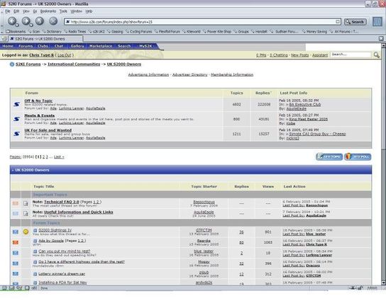The width and height of the screenshot is (386, 308).
Task: Click the Stop loading toolbar icon
Action: [x=53, y=21]
